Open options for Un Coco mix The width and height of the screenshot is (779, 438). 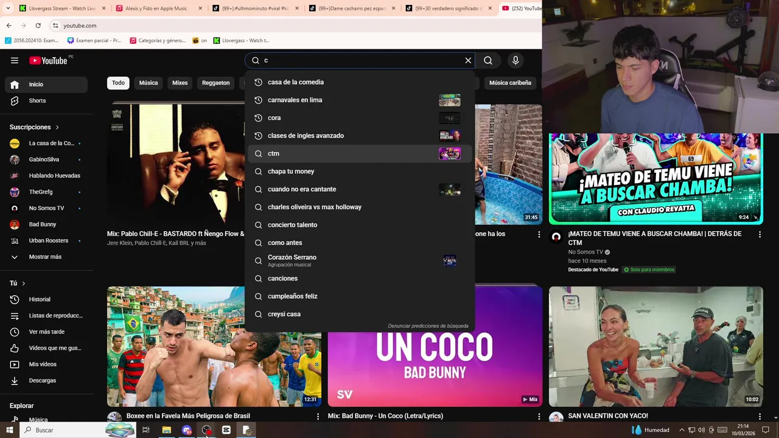tap(539, 417)
